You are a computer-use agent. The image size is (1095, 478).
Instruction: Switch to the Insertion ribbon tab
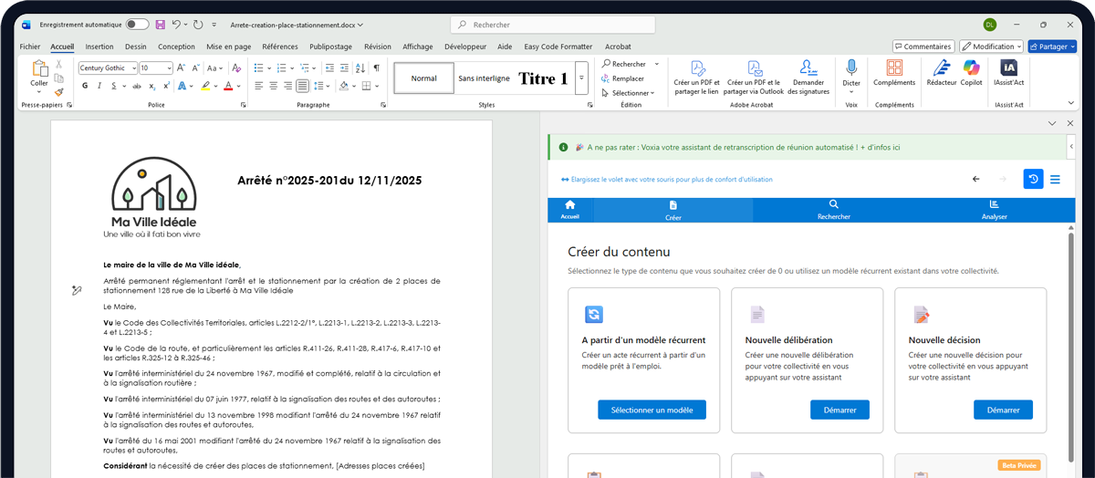click(x=99, y=47)
